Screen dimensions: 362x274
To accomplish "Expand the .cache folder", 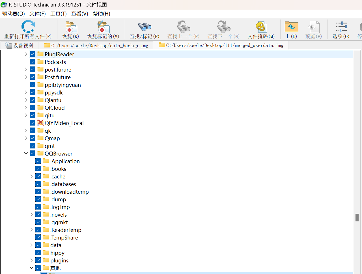I will [x=32, y=176].
